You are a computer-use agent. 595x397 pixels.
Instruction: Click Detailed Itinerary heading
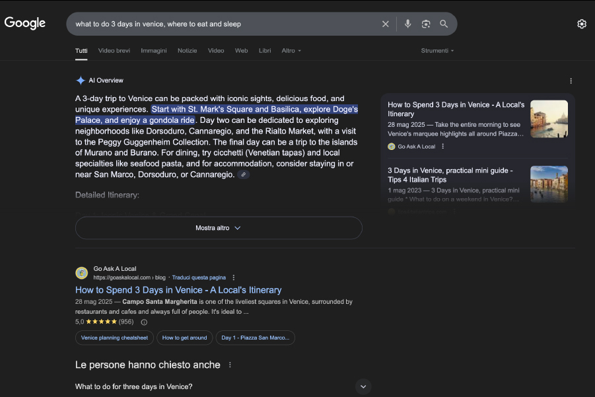[x=107, y=195]
